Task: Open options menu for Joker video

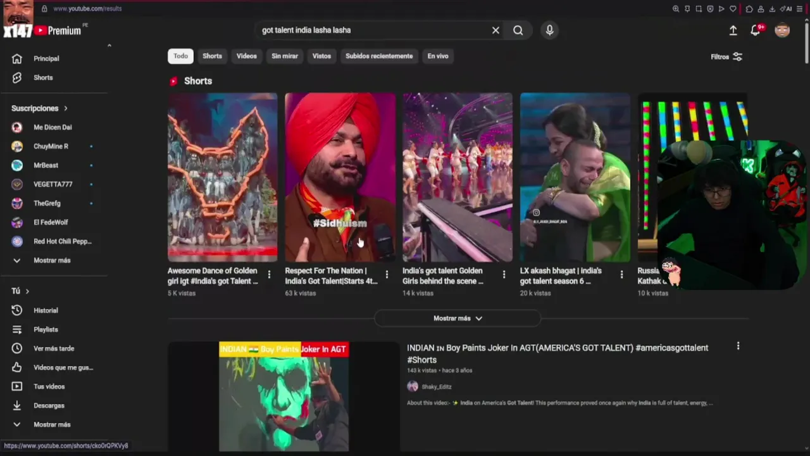Action: (738, 346)
